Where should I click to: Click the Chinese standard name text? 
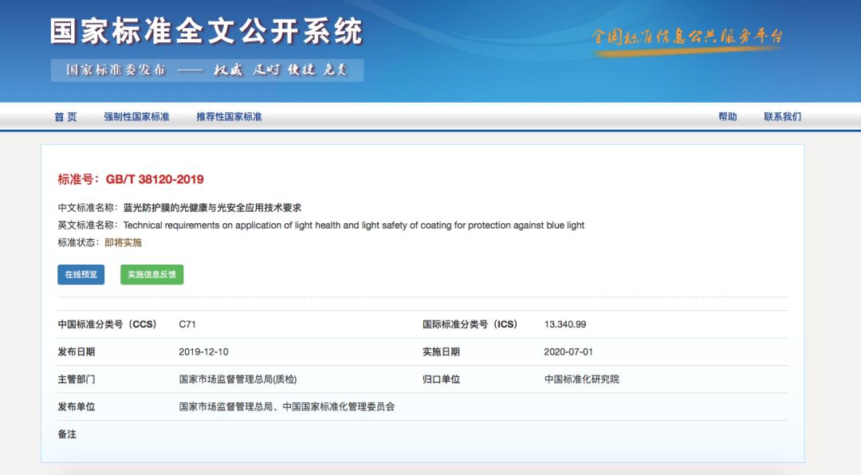(x=212, y=207)
